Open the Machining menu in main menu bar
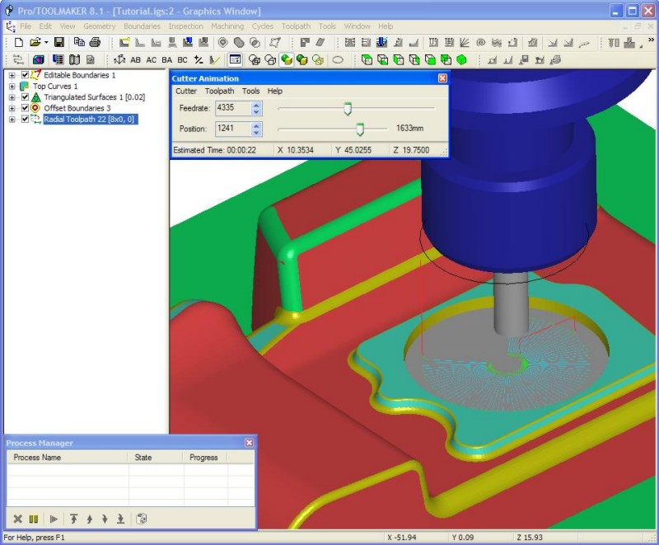 (227, 26)
